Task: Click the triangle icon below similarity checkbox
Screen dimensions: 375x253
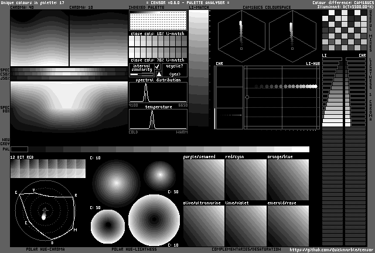Action: click(x=158, y=74)
